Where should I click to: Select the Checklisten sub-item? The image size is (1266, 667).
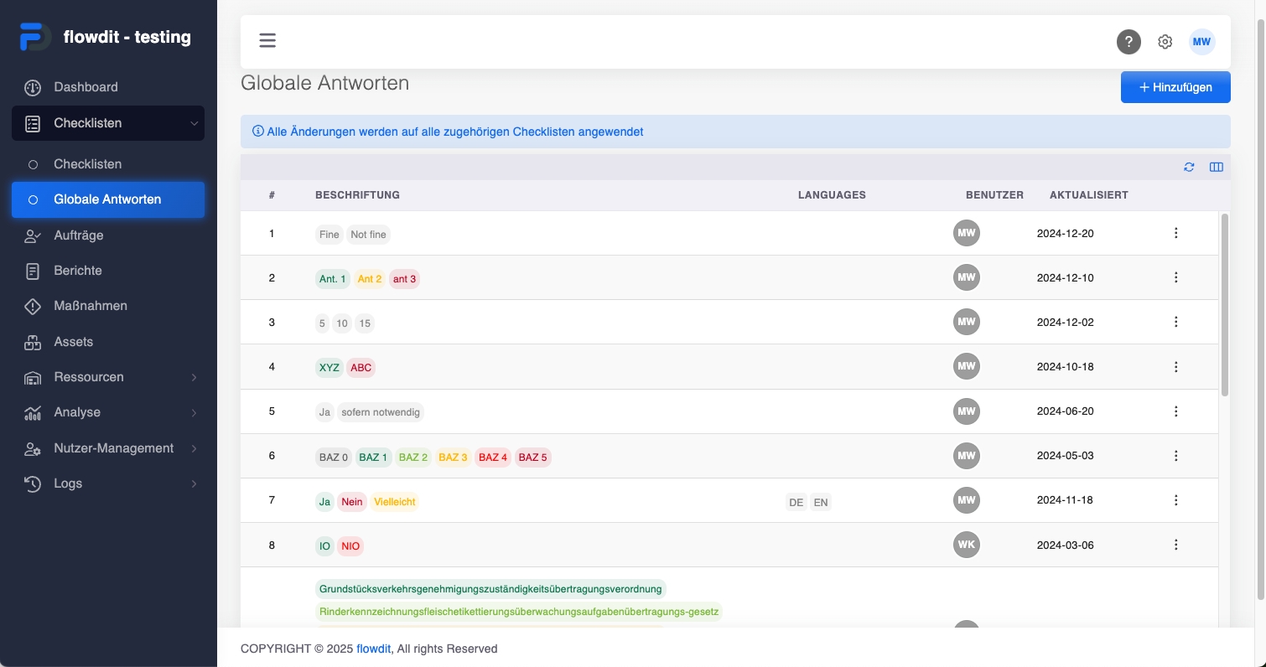[x=87, y=164]
